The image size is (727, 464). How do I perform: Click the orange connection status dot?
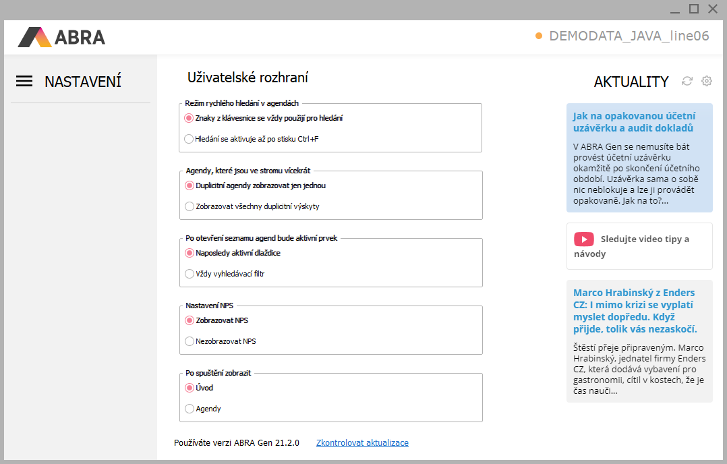[x=539, y=36]
